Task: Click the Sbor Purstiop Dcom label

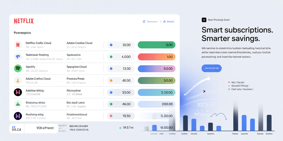Action: point(219,20)
